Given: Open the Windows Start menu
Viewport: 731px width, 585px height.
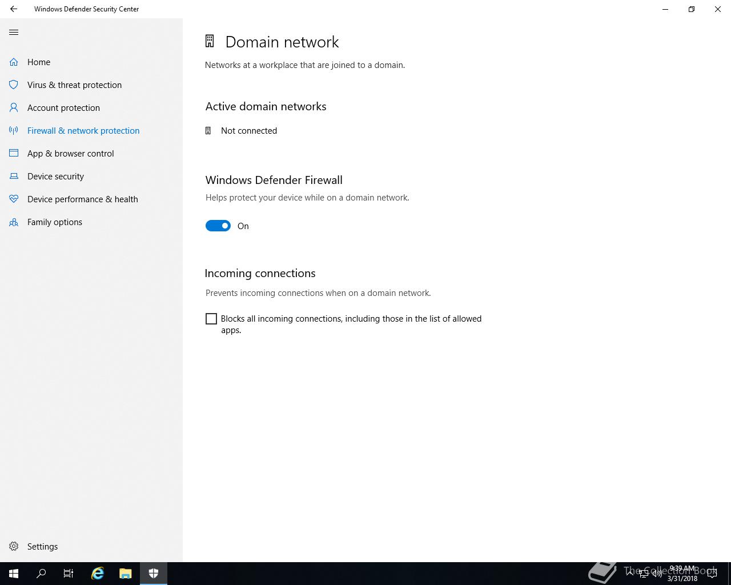Looking at the screenshot, I should tap(14, 574).
